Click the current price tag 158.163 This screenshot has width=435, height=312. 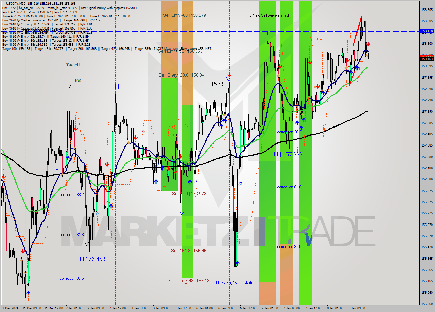click(x=427, y=59)
